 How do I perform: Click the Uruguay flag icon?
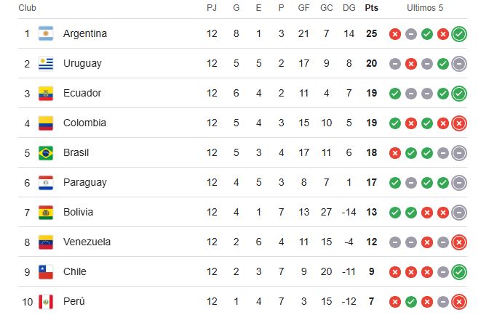point(46,63)
